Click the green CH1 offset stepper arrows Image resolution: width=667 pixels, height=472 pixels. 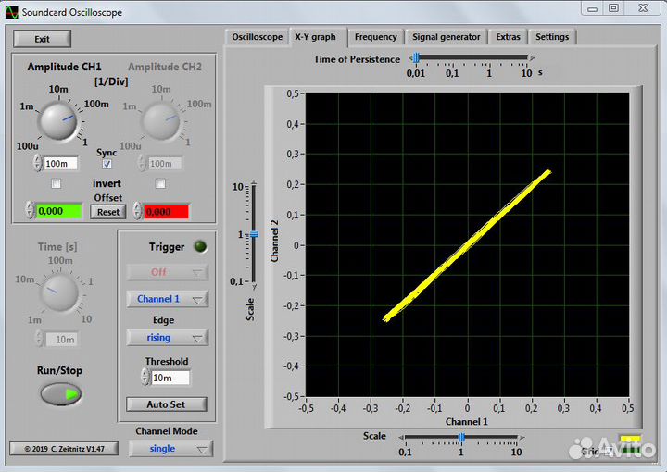click(x=29, y=211)
